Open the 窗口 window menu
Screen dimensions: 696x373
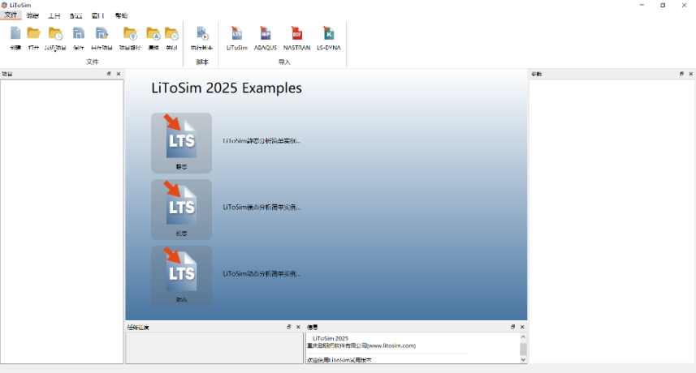click(x=97, y=15)
